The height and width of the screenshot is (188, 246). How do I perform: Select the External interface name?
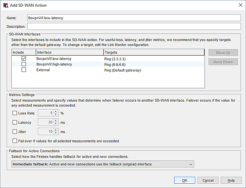click(x=43, y=70)
